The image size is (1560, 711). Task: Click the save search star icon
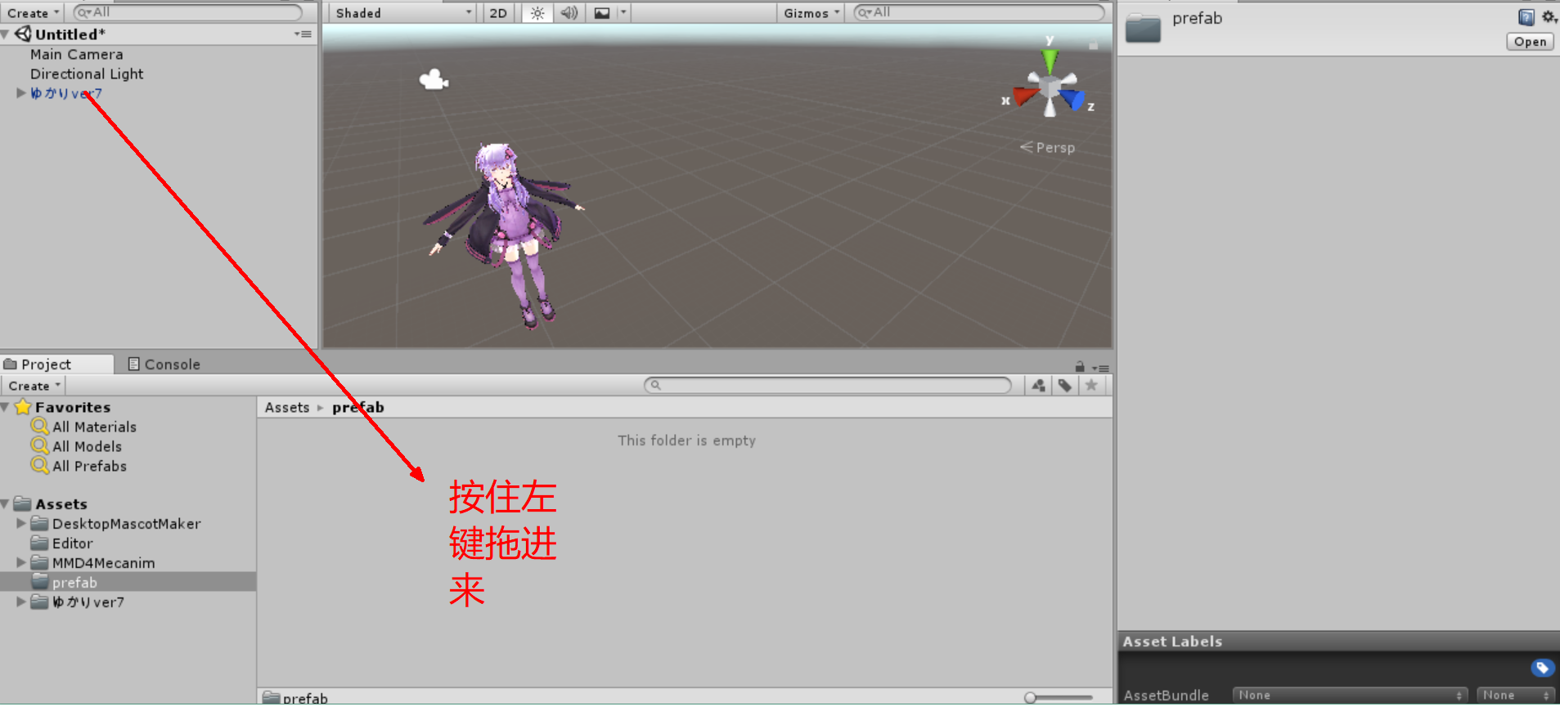pyautogui.click(x=1091, y=385)
